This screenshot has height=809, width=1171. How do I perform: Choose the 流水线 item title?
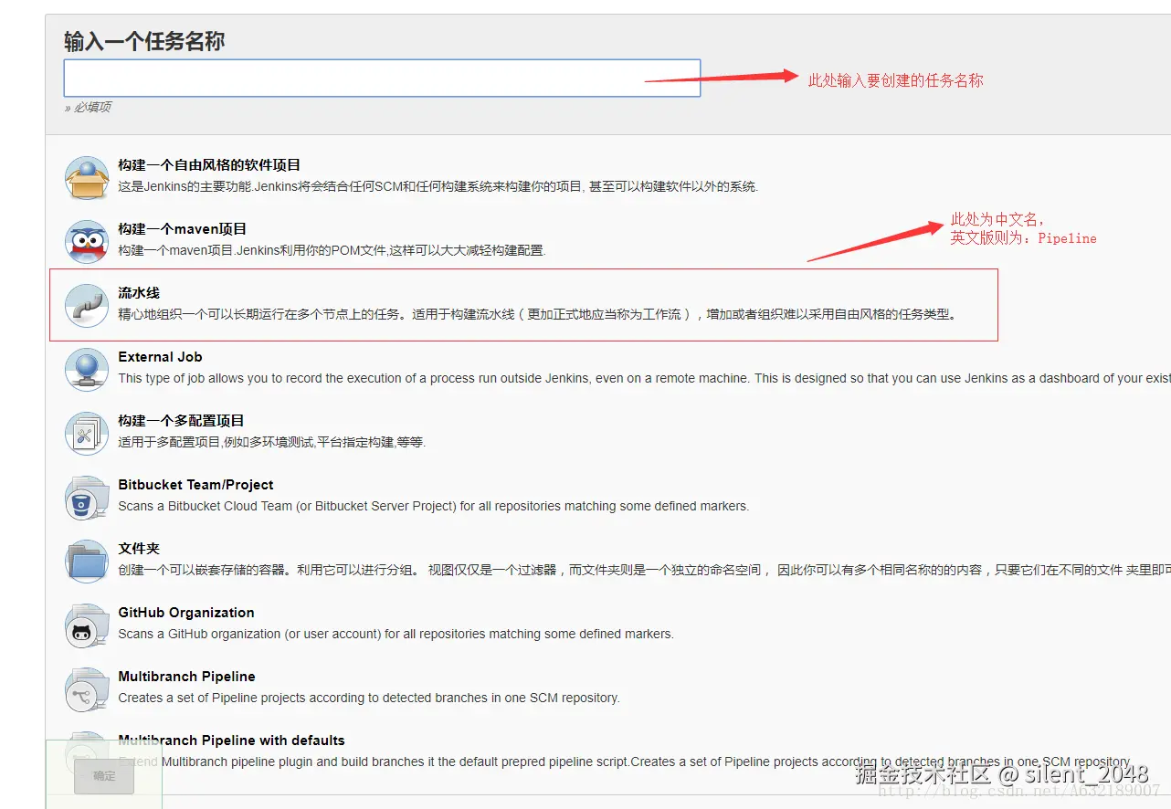[139, 293]
